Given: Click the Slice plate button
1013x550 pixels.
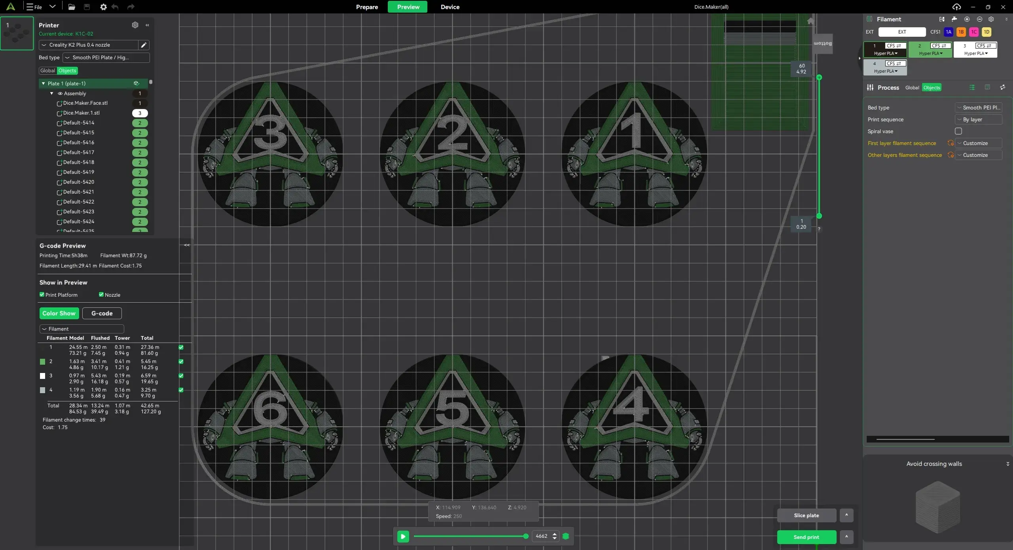Looking at the screenshot, I should 806,515.
